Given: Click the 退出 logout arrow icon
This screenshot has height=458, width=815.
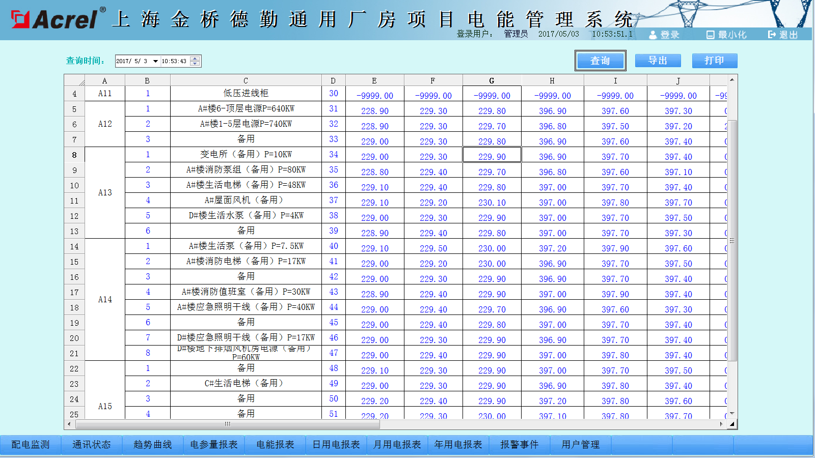Looking at the screenshot, I should click(772, 35).
